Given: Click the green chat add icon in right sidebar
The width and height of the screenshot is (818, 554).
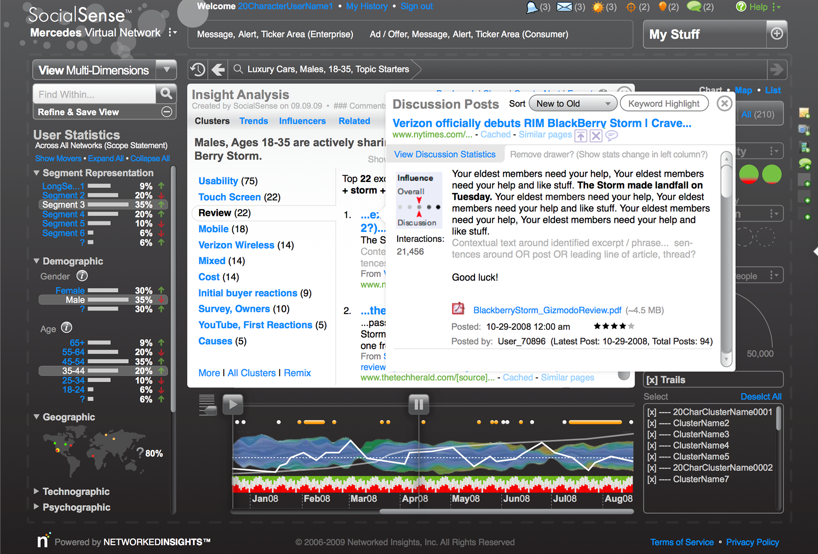Looking at the screenshot, I should (x=804, y=164).
